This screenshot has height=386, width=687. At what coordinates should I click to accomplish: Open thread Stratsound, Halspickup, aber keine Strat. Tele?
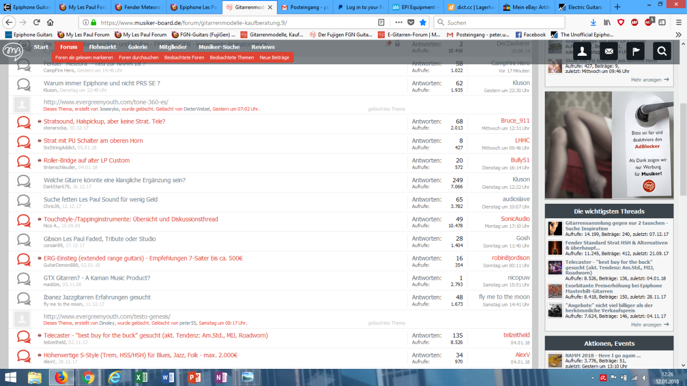click(x=105, y=121)
